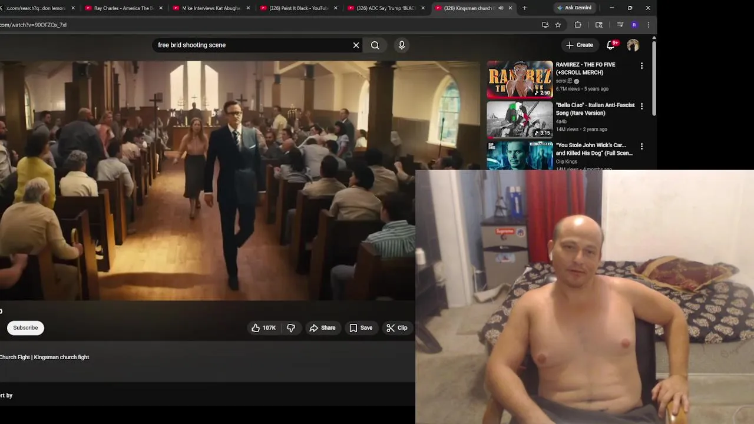Switch to the x.com search tab
This screenshot has height=424, width=754.
tap(35, 8)
